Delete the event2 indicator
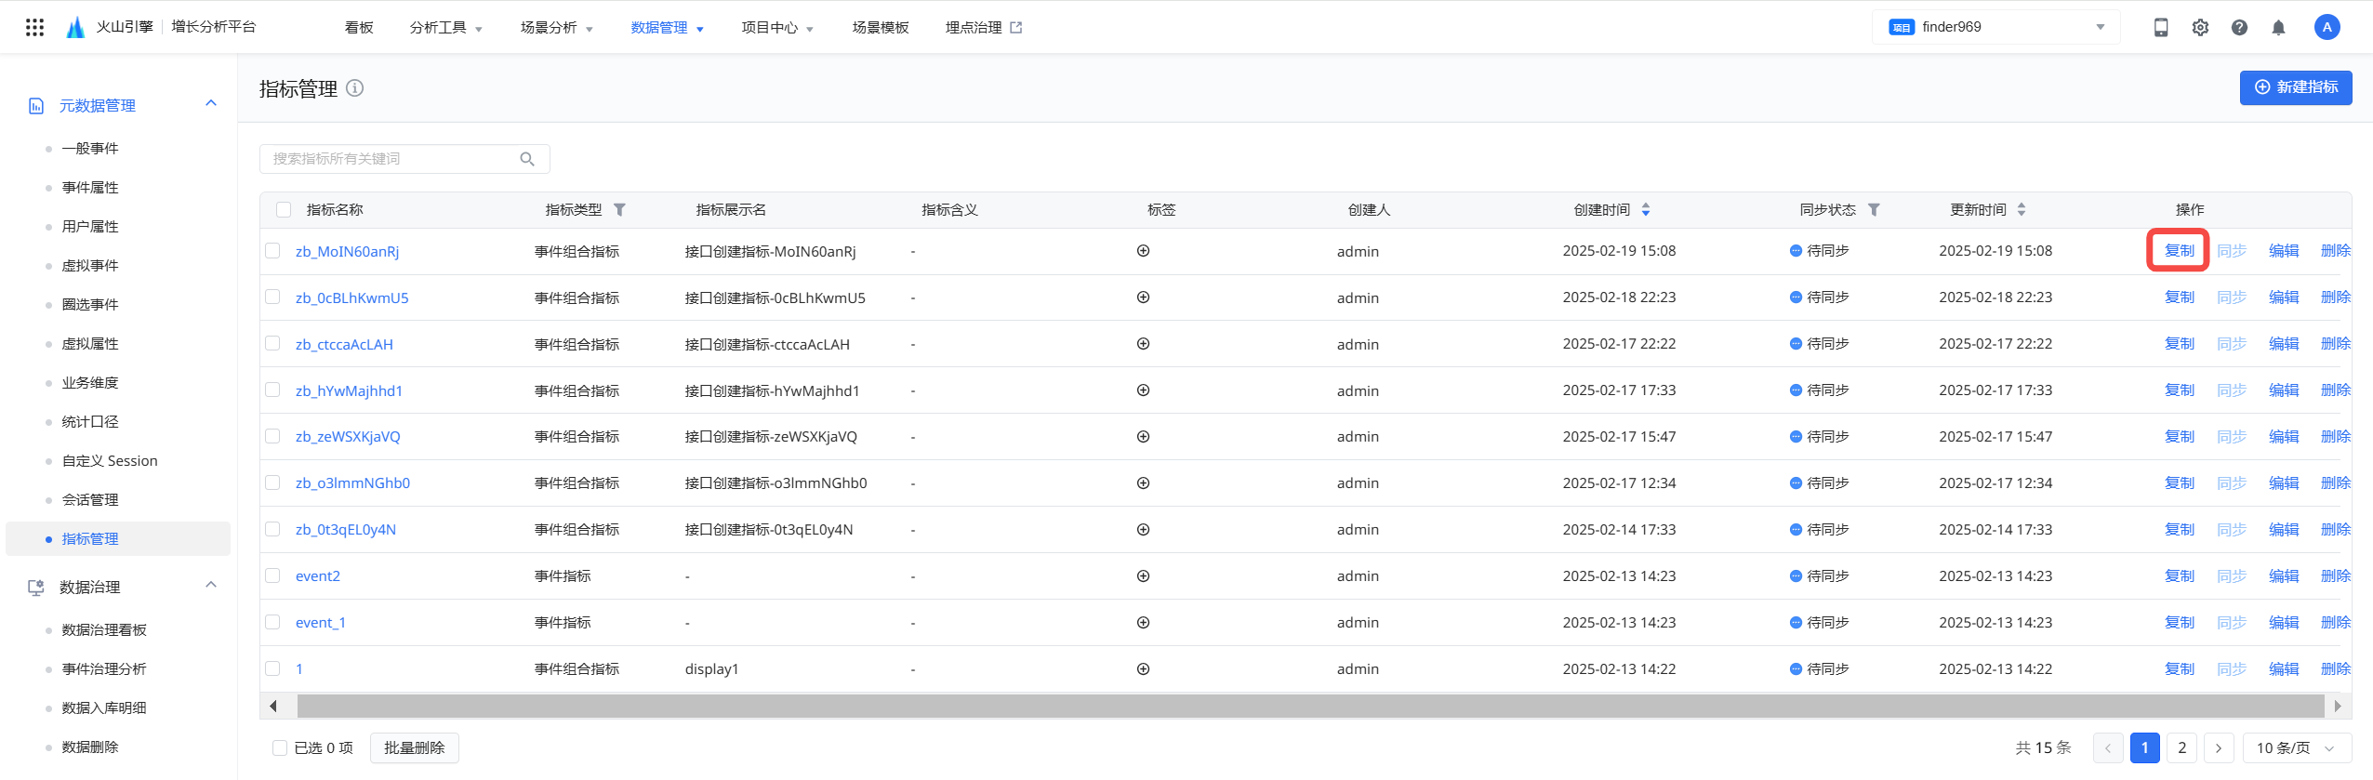 tap(2336, 576)
